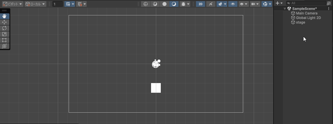Toggle grid snapping magnet icon

click(80, 4)
